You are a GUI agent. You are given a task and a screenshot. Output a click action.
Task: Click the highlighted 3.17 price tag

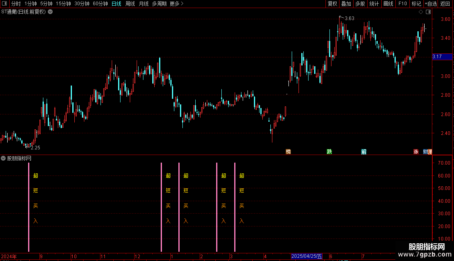point(442,57)
